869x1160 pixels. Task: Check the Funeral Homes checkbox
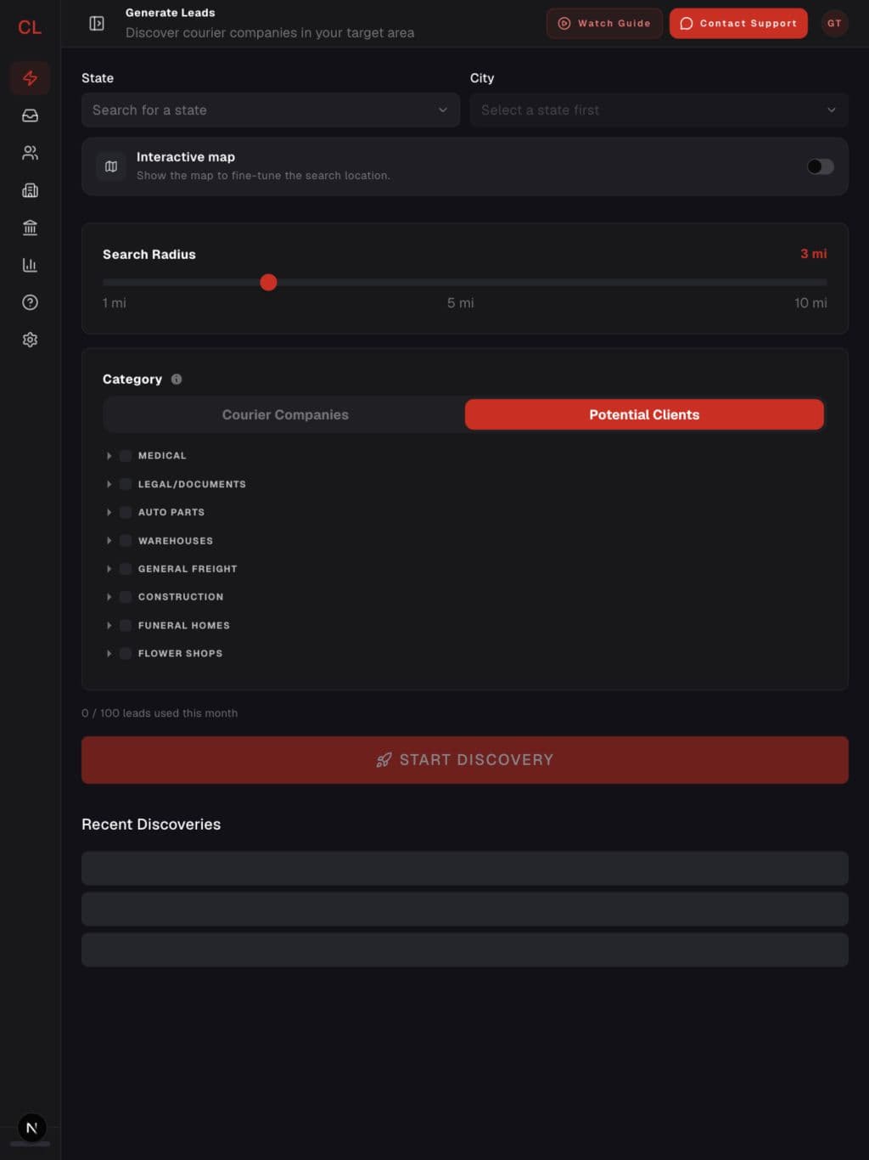(126, 626)
